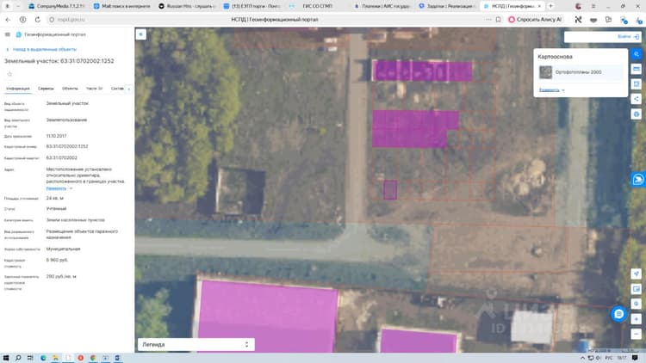This screenshot has height=363, width=646.
Task: Open the hamburger menu in the portal header
Action: coord(8,34)
